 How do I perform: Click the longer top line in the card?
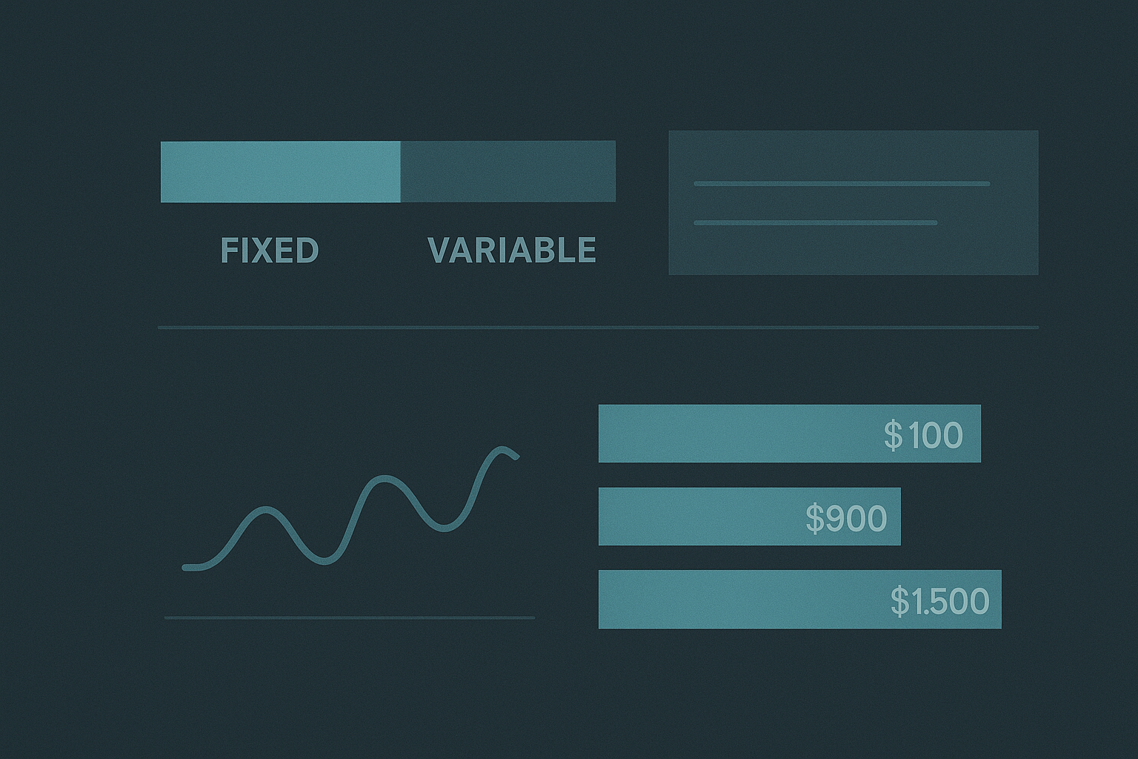pos(842,183)
